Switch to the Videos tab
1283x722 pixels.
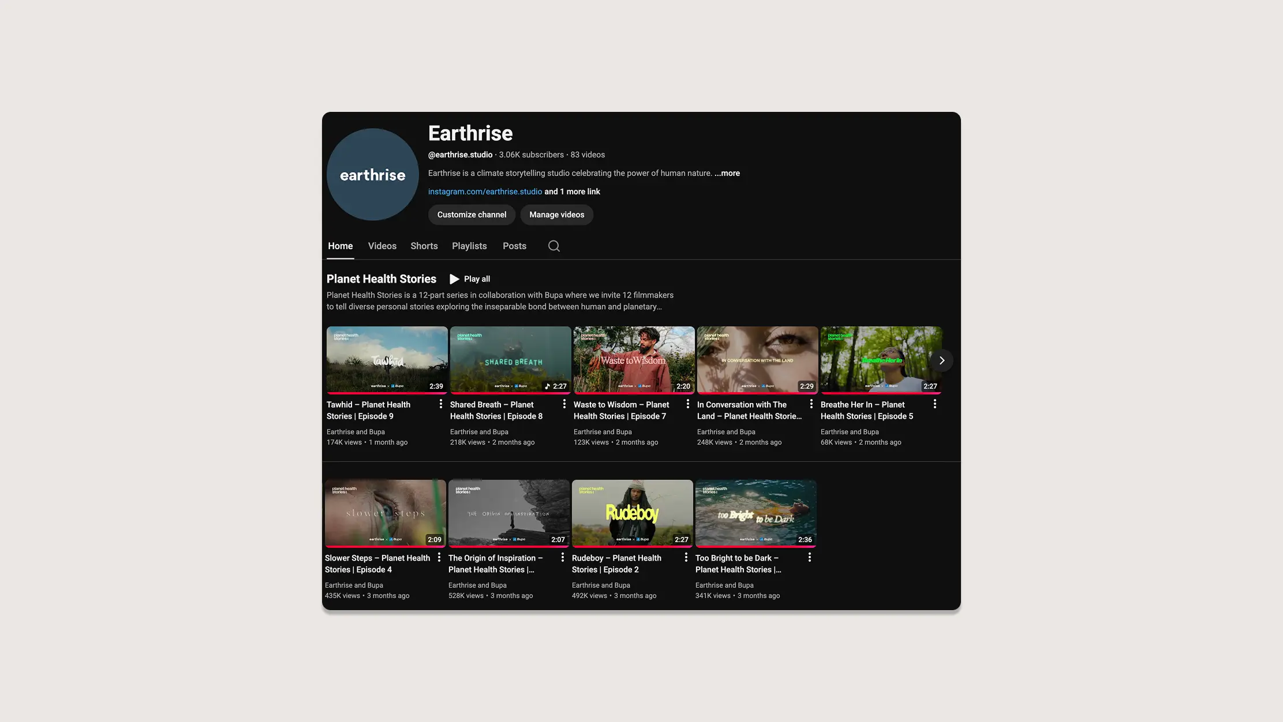(382, 246)
